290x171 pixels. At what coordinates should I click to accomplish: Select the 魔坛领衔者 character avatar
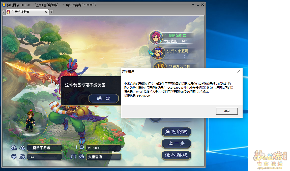coord(156,37)
